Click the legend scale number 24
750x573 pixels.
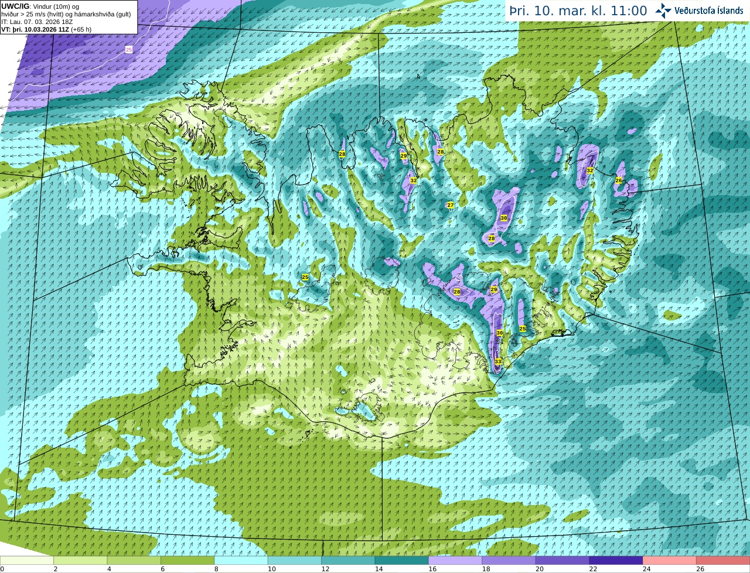647,569
